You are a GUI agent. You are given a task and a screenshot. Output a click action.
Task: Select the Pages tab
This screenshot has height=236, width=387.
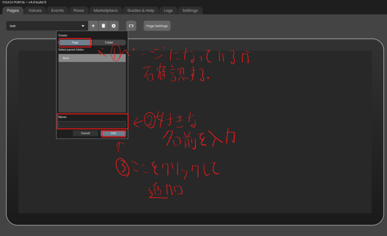click(x=13, y=11)
